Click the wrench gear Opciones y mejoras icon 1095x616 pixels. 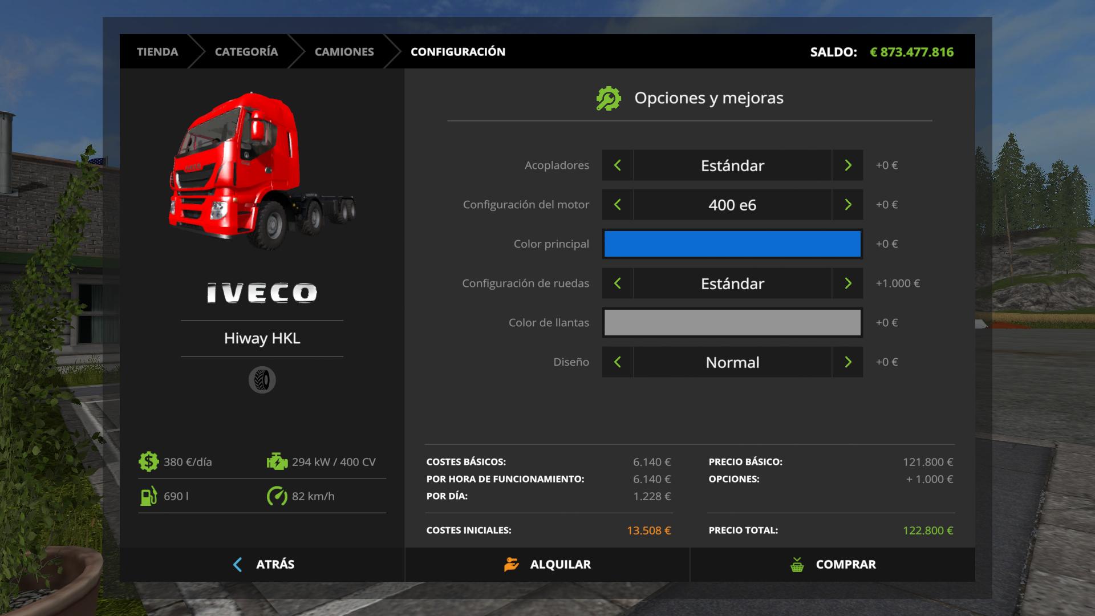[x=609, y=99]
